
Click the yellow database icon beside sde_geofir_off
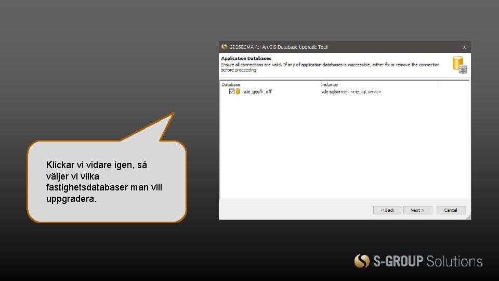tap(238, 92)
